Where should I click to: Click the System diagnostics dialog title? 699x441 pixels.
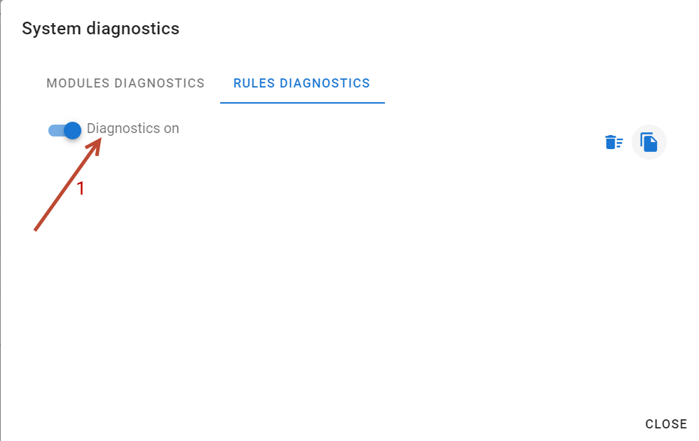(x=100, y=29)
